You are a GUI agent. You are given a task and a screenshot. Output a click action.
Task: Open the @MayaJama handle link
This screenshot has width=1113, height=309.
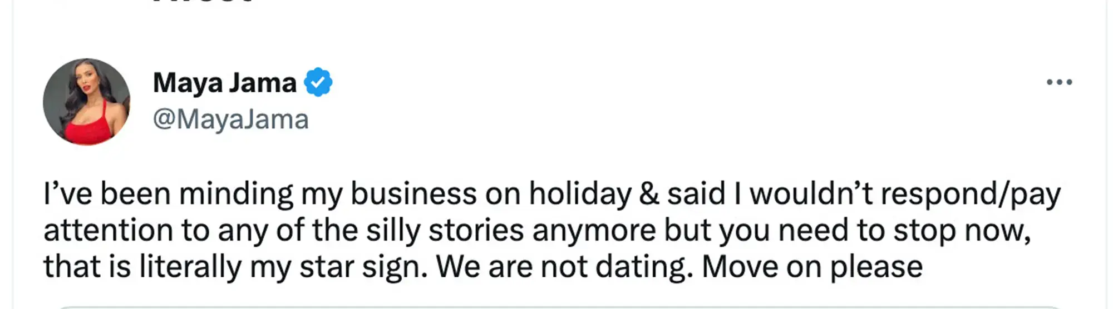tap(230, 119)
